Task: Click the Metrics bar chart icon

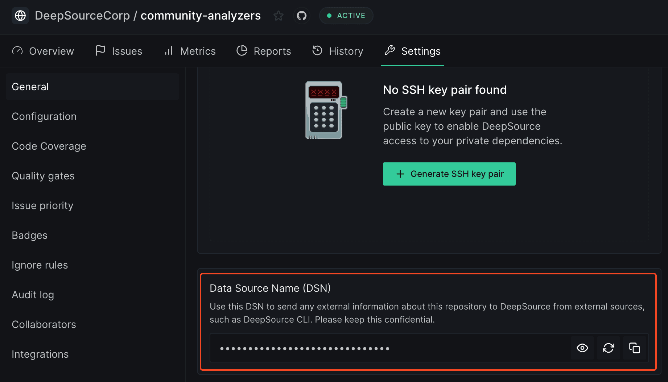Action: [x=168, y=51]
